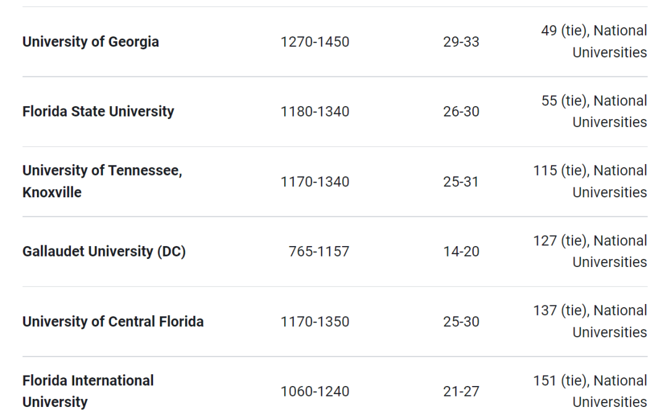This screenshot has height=415, width=667.
Task: Open the Florida State University link
Action: pos(98,111)
